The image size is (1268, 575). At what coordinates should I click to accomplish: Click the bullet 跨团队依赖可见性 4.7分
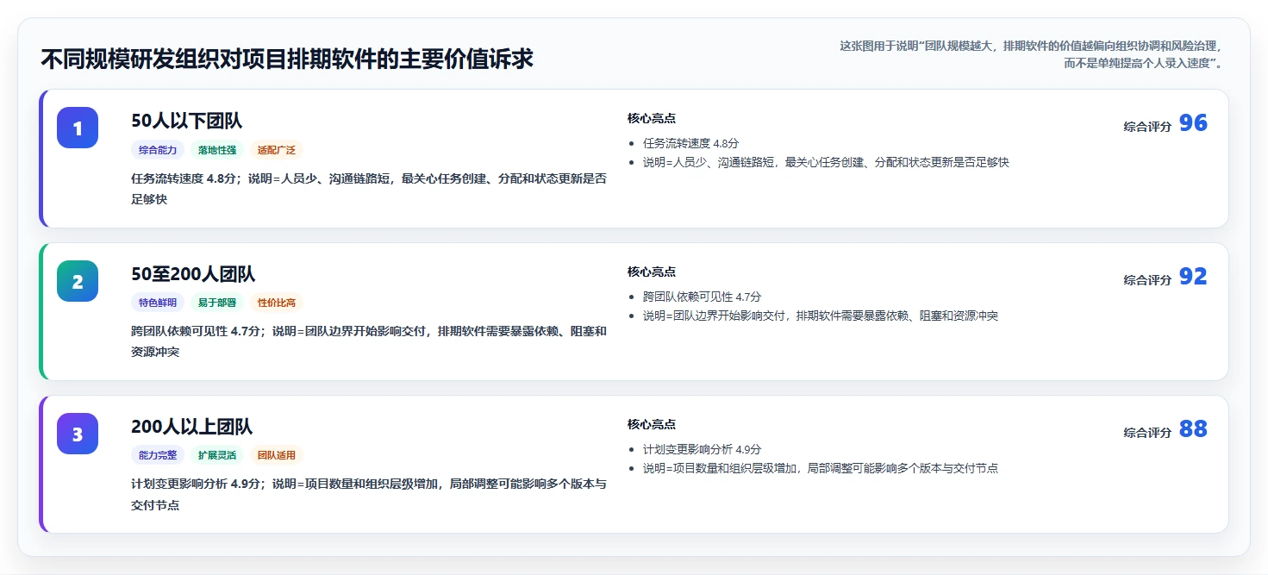click(x=702, y=297)
